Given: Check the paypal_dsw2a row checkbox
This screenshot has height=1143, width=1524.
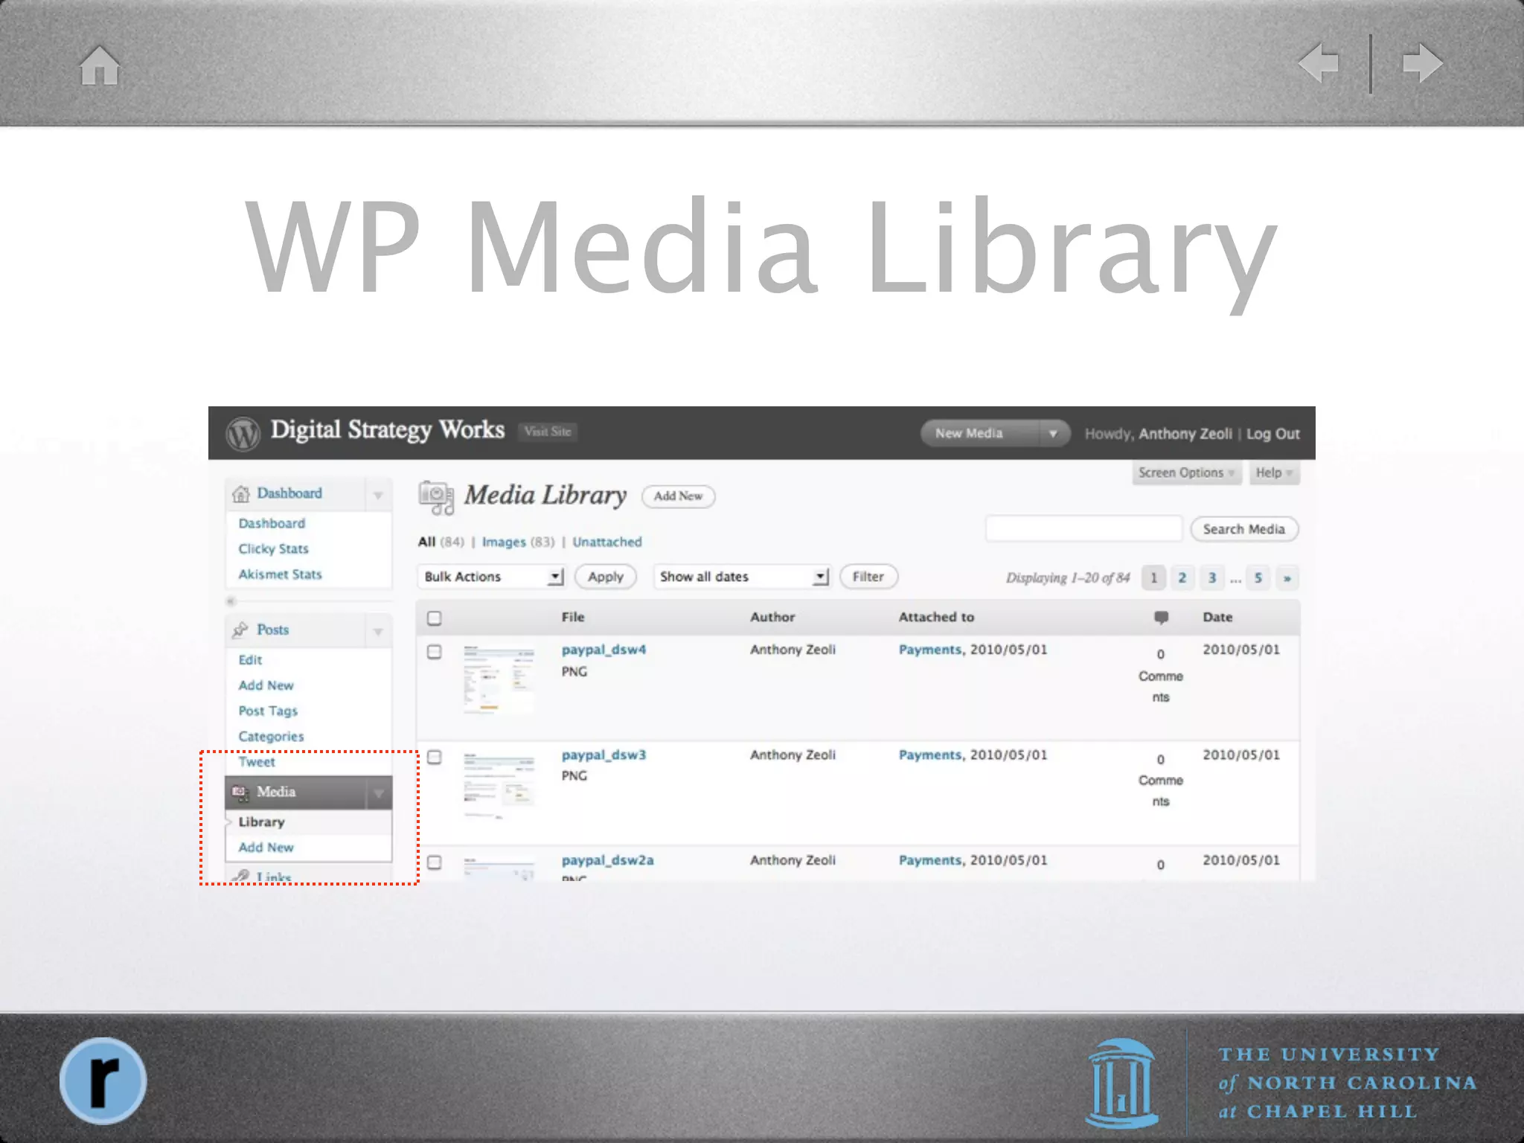Looking at the screenshot, I should click(x=435, y=862).
